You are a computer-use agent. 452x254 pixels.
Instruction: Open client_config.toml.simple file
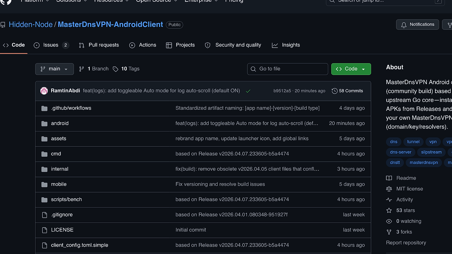[79, 245]
